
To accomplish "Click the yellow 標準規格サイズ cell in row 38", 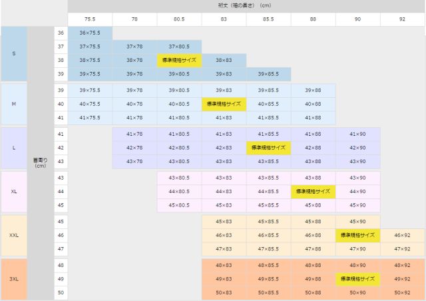I will (x=179, y=61).
